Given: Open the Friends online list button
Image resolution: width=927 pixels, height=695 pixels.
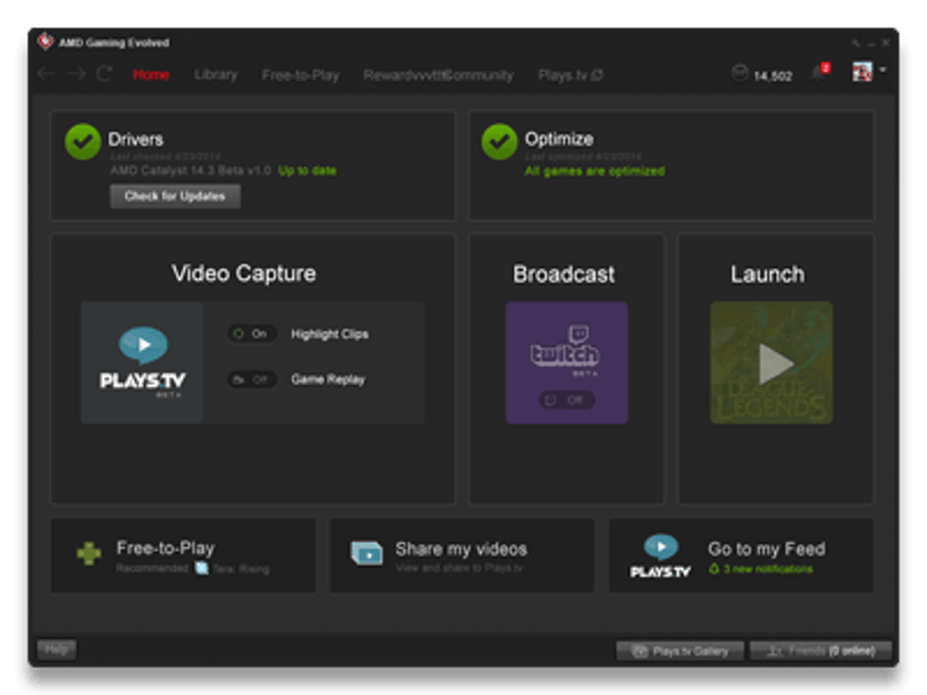Looking at the screenshot, I should 821,651.
